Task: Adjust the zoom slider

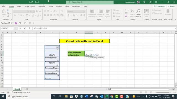Action: [163, 92]
